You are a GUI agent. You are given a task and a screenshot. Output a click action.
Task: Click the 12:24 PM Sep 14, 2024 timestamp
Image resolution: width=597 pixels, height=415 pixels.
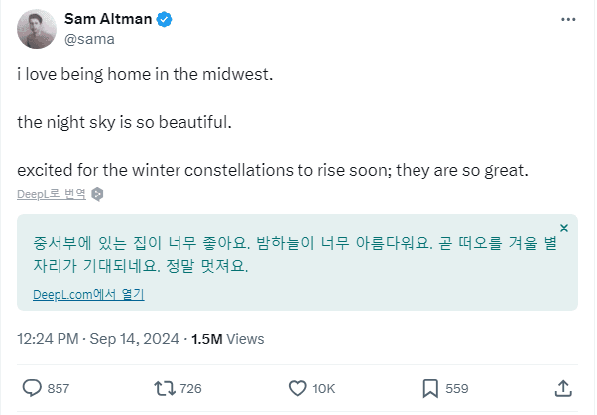[x=99, y=339]
